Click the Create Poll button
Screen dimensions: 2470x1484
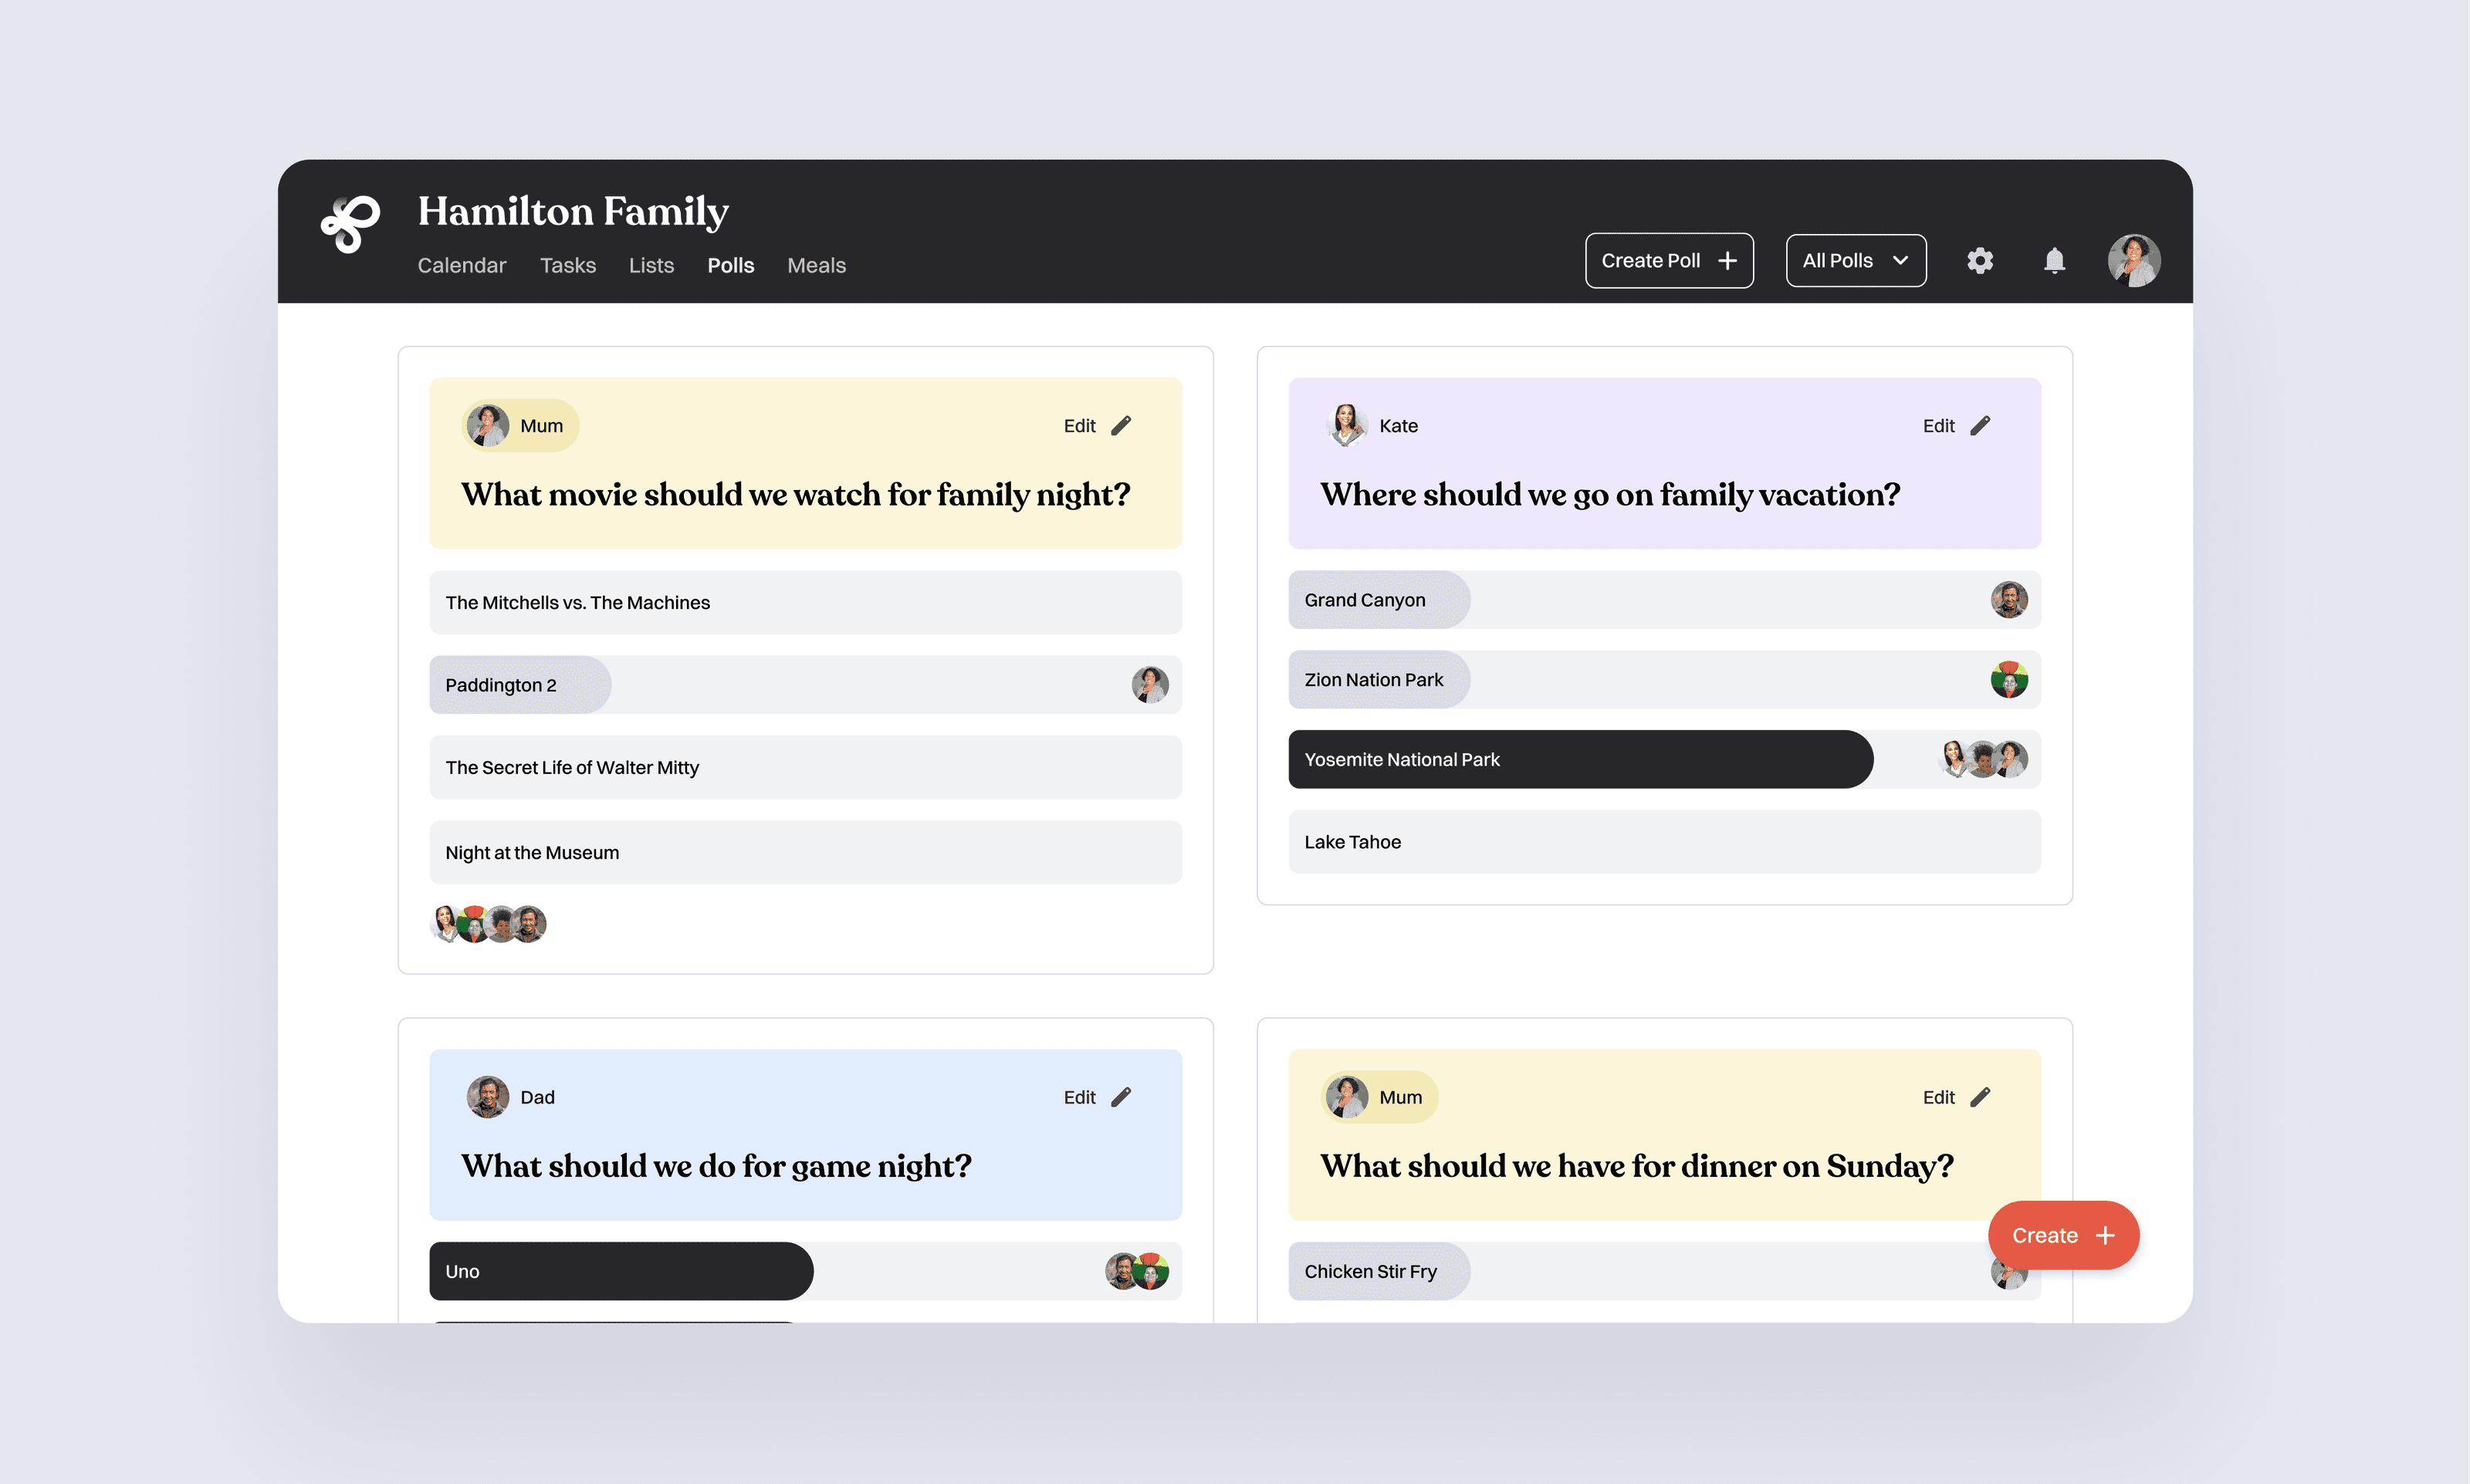1668,261
